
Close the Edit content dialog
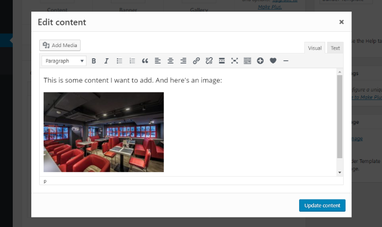tap(341, 22)
